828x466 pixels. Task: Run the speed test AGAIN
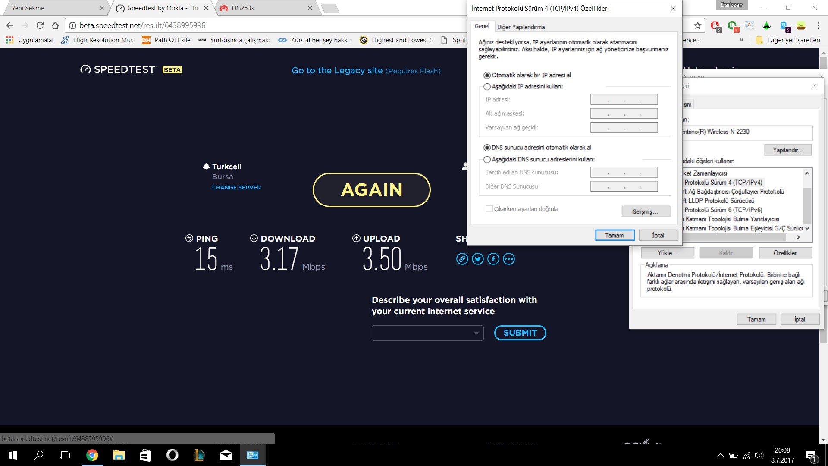(372, 190)
